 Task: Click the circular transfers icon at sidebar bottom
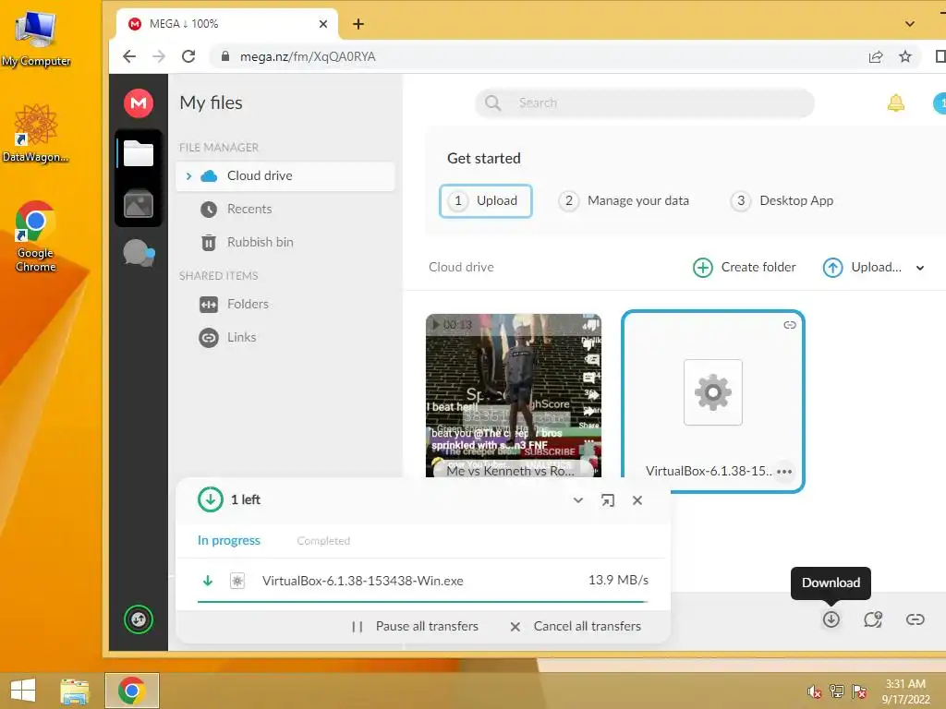click(139, 619)
